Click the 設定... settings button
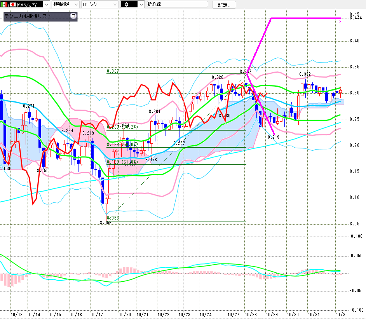 [224, 5]
